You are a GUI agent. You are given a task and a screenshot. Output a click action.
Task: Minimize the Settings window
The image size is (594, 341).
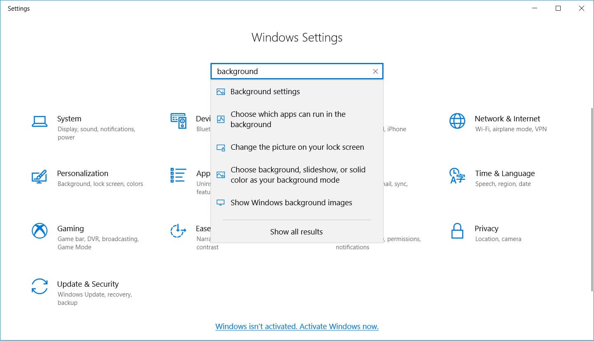(x=535, y=9)
